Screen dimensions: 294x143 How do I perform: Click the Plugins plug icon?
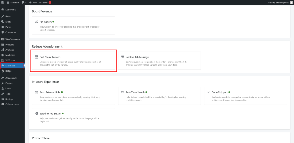coord(3,83)
